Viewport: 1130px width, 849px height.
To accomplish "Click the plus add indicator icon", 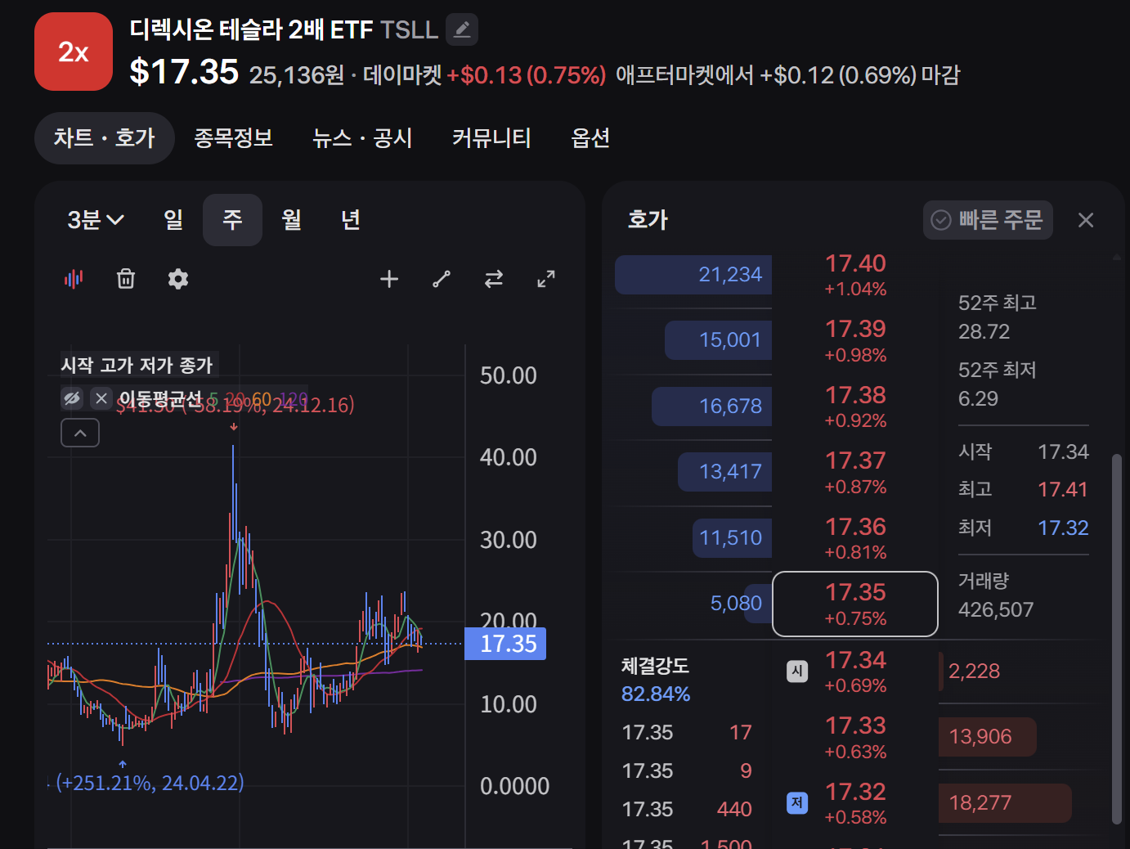I will [389, 279].
